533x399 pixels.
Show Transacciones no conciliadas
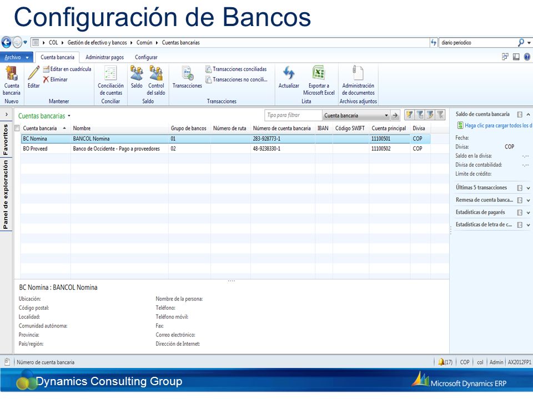(237, 80)
